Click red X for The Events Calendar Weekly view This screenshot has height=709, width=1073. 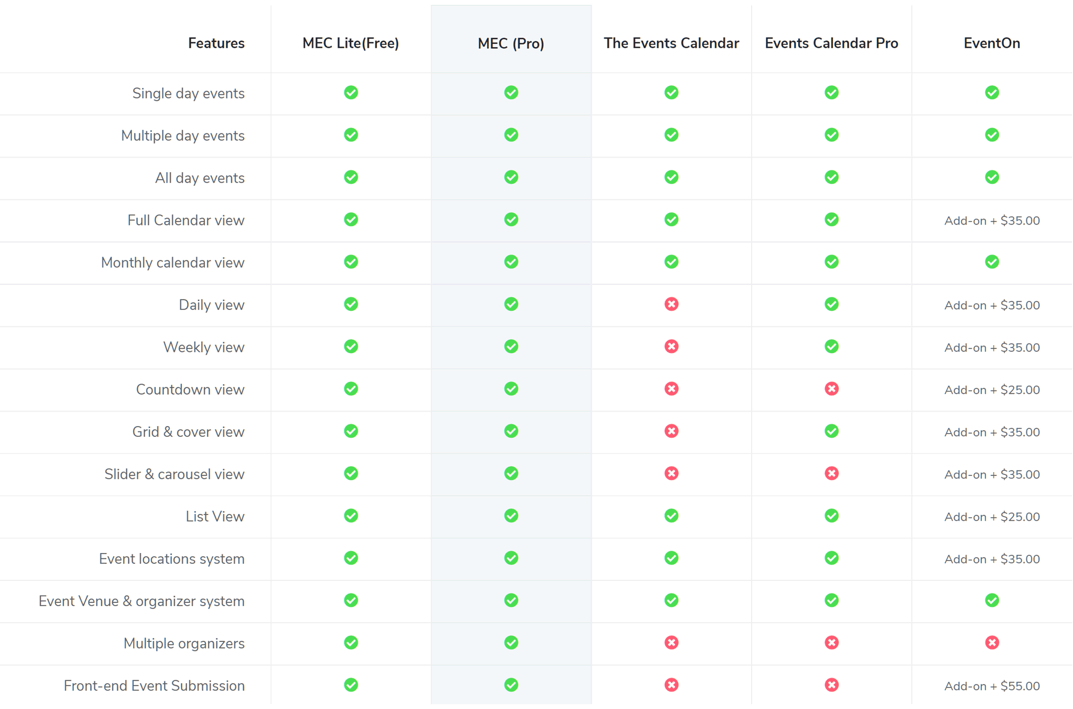pos(671,347)
